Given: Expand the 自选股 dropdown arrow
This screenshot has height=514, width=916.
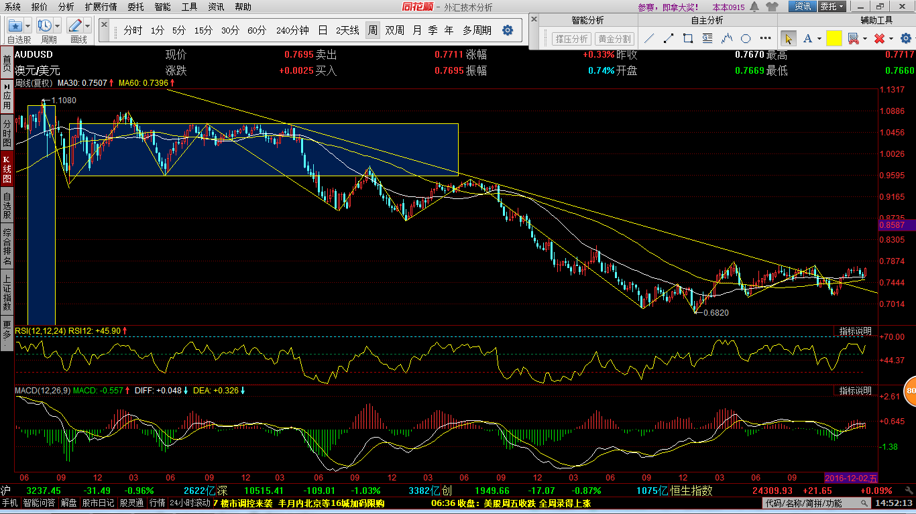Looking at the screenshot, I should [28, 25].
